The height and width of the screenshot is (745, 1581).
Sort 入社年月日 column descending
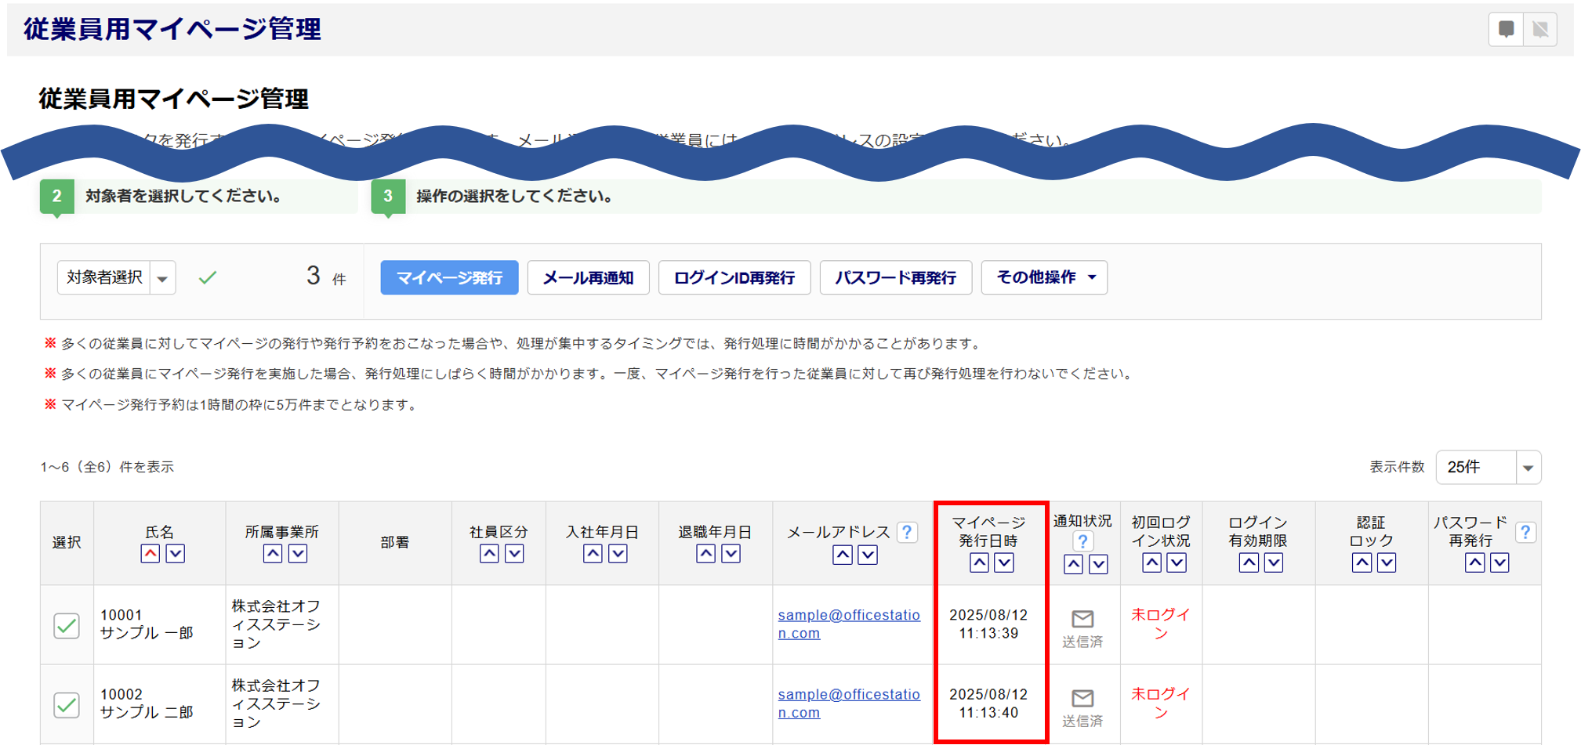[618, 554]
